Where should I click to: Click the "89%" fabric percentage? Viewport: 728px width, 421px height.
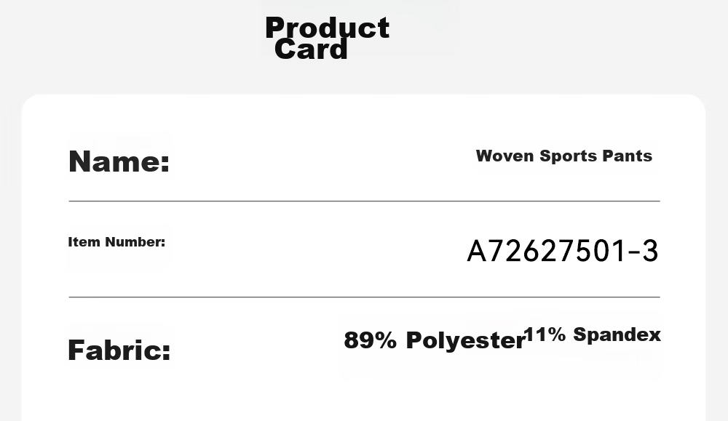[370, 340]
